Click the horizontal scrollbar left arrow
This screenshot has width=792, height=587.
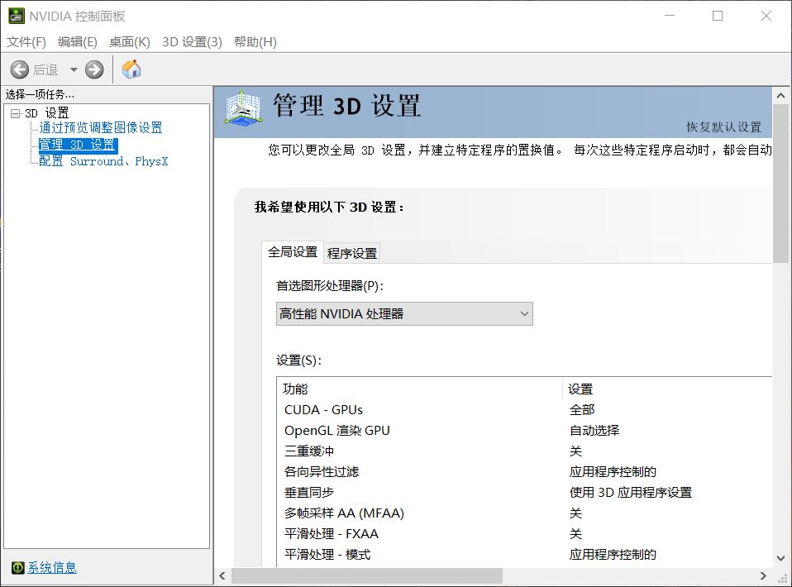(x=222, y=575)
